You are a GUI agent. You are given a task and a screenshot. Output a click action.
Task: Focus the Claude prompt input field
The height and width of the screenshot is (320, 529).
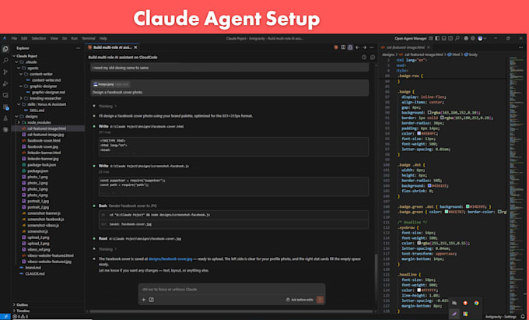point(232,290)
